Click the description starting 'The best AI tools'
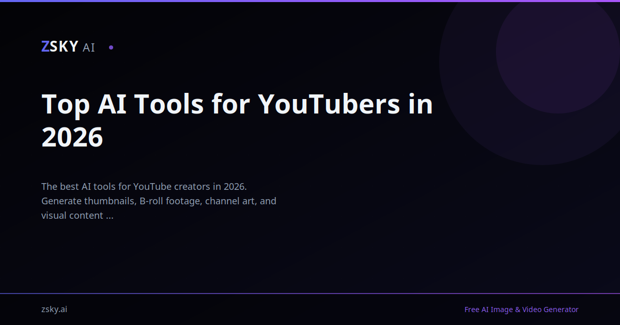The height and width of the screenshot is (325, 620). click(x=159, y=201)
